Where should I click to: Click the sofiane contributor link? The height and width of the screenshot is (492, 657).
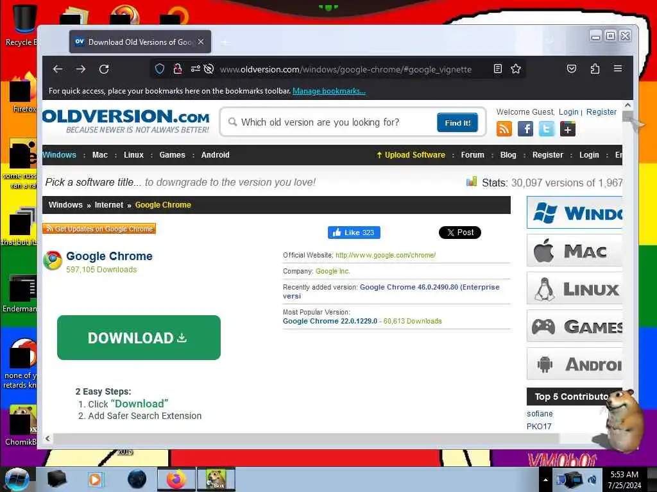tap(540, 413)
